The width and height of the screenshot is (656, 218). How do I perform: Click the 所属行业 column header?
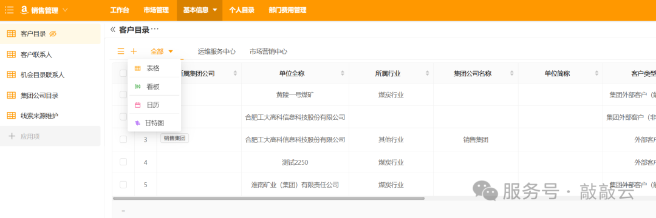click(388, 73)
